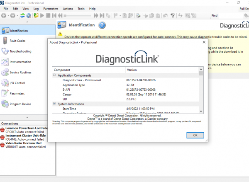Open the Parameters menu

tap(51, 9)
